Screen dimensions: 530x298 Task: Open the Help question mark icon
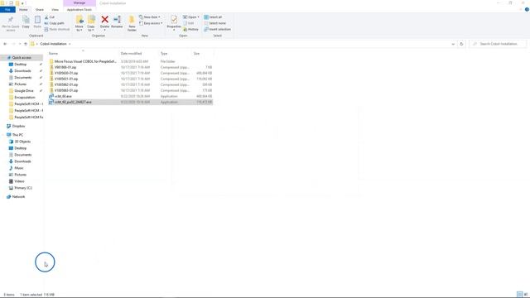527,9
